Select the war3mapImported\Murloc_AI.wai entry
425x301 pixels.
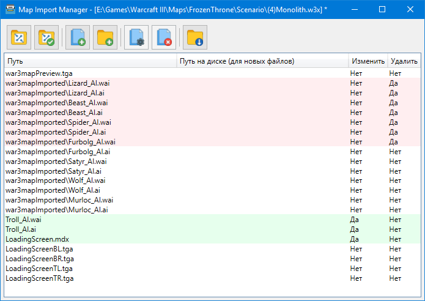pos(213,200)
